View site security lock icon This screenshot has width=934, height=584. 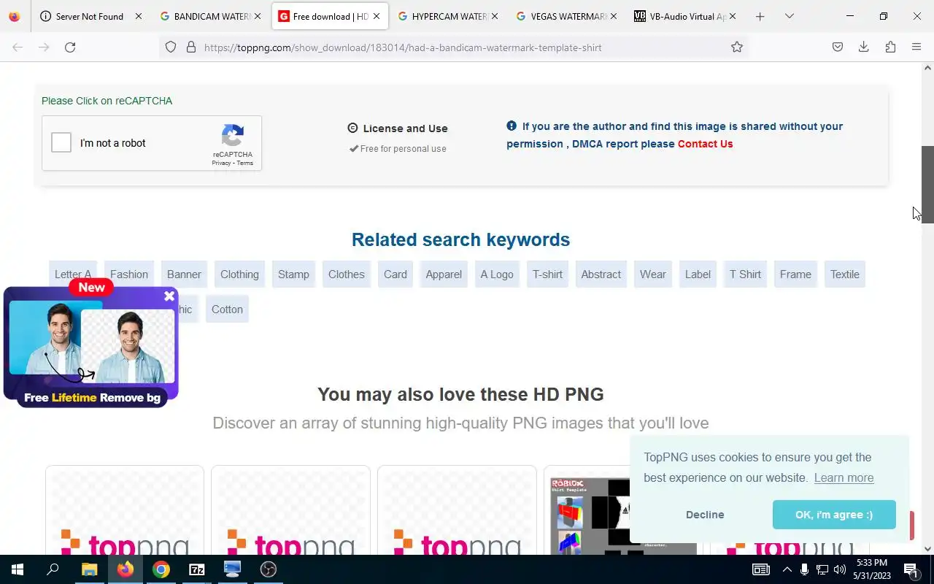click(x=191, y=47)
